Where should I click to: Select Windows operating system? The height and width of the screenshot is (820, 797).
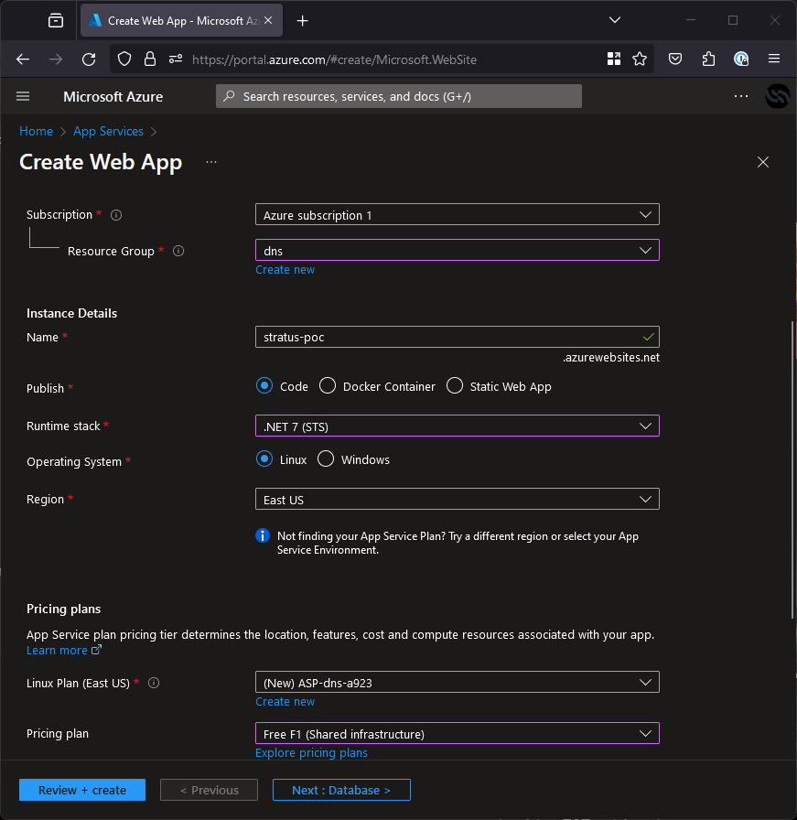325,459
